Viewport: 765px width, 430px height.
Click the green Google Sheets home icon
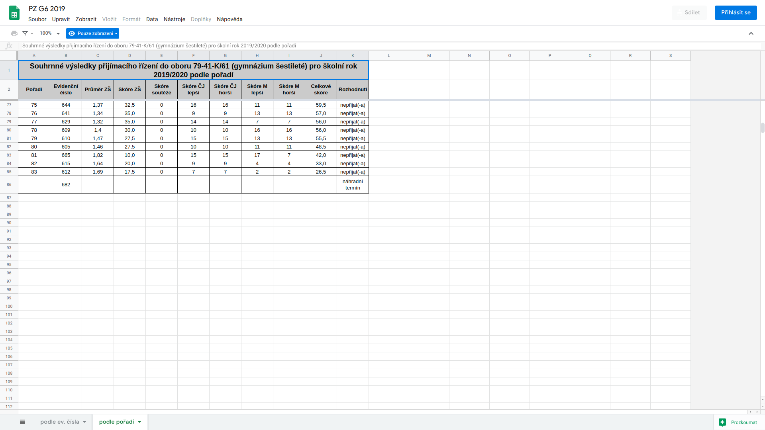click(14, 13)
